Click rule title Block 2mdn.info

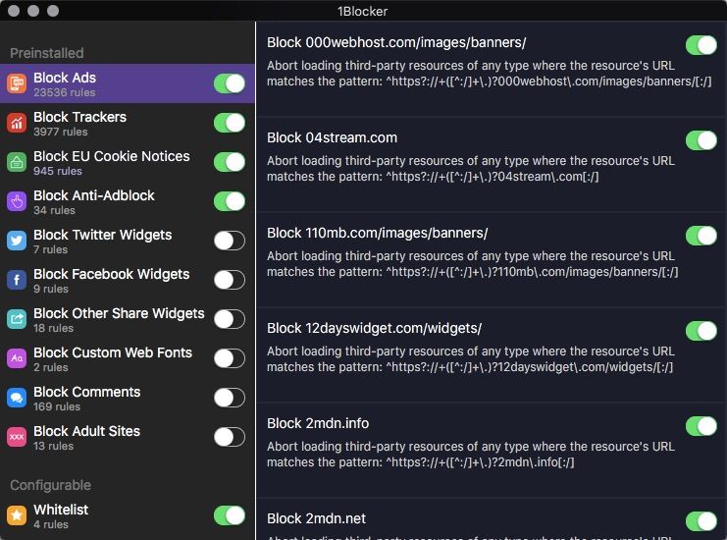[x=318, y=423]
